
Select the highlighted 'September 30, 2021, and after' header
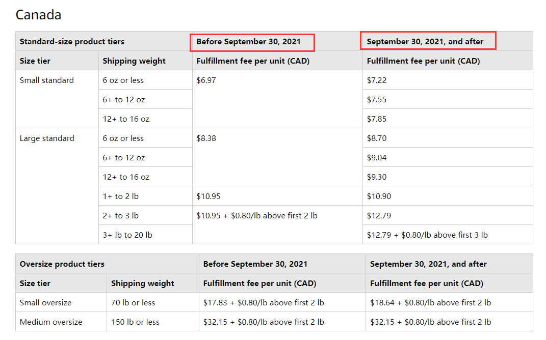(x=428, y=41)
